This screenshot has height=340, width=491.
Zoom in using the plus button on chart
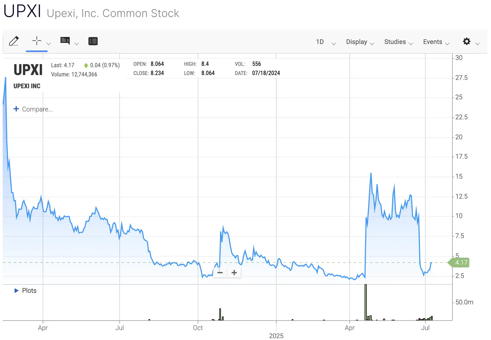click(x=234, y=273)
